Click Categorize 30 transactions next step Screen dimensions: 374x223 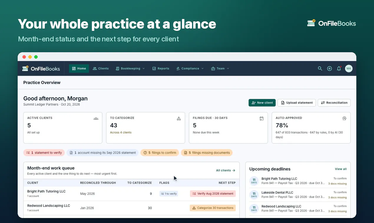(213, 208)
